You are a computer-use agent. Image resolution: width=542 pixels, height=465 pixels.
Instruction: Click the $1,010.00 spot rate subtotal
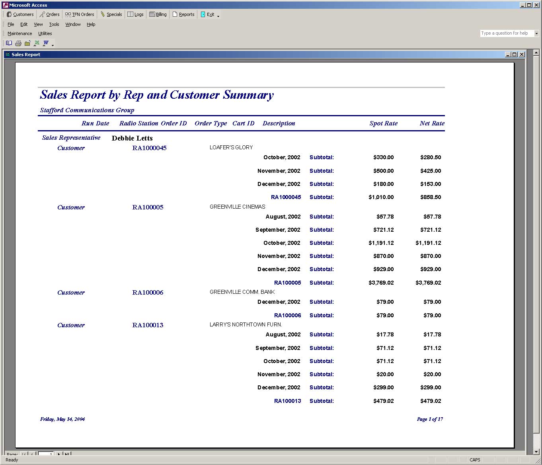(381, 197)
